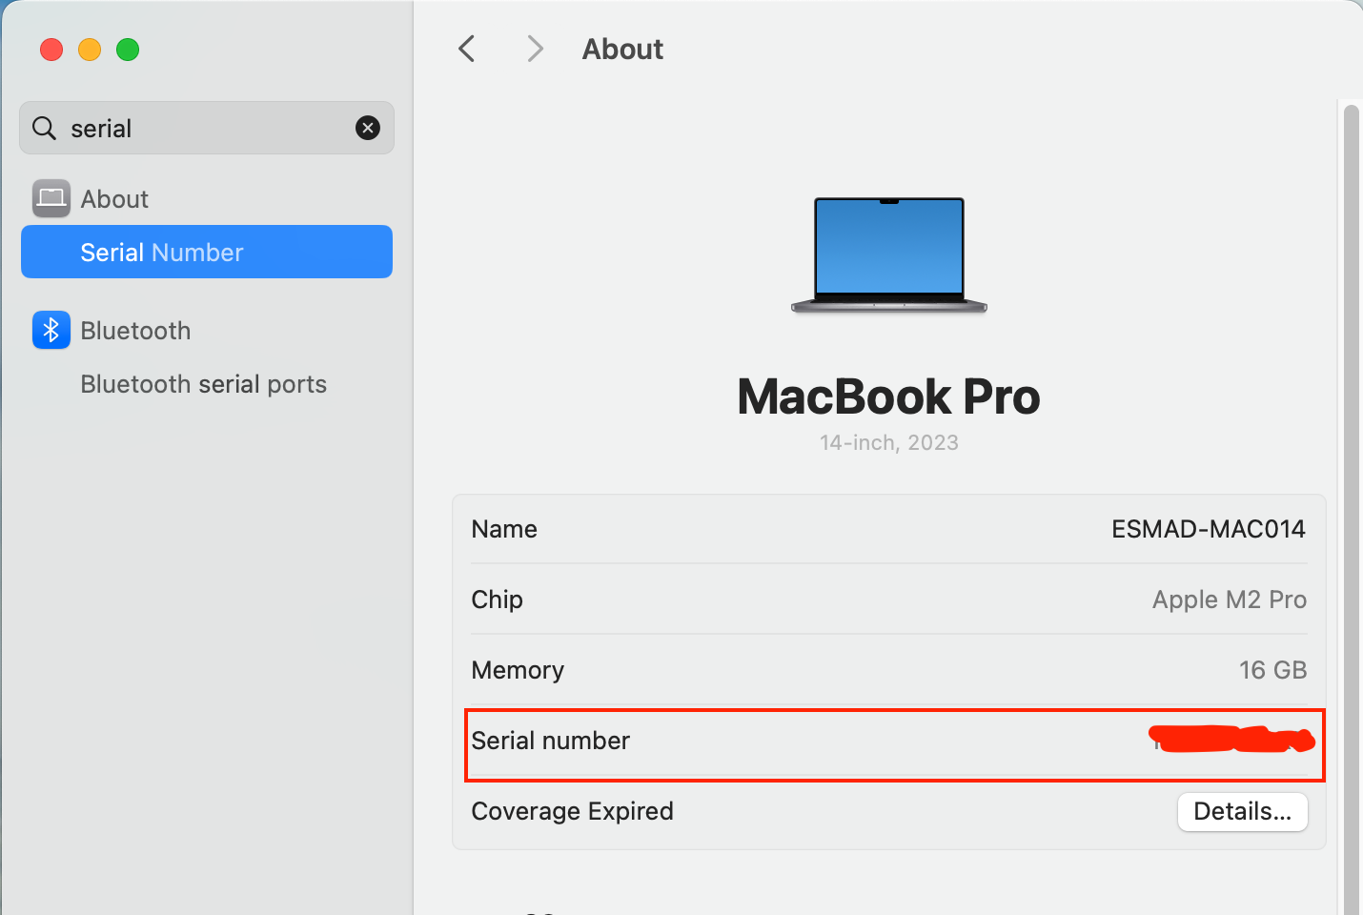Image resolution: width=1363 pixels, height=915 pixels.
Task: Close the window with red button
Action: [51, 50]
